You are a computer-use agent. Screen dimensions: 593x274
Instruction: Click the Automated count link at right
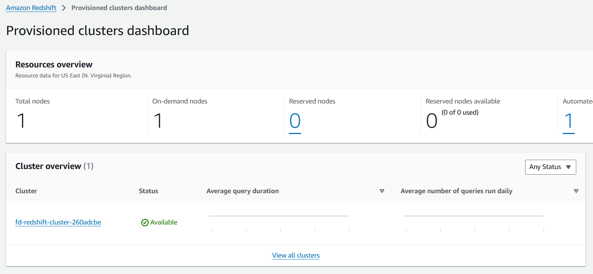click(x=568, y=121)
